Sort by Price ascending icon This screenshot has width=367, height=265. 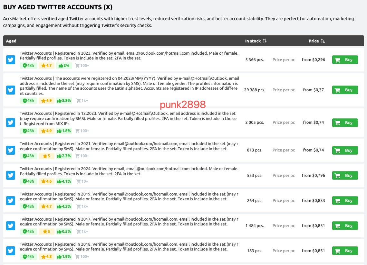click(323, 41)
